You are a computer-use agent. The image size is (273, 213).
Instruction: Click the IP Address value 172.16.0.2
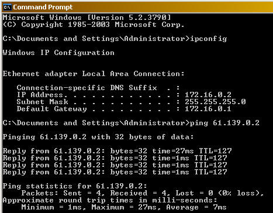tap(208, 95)
